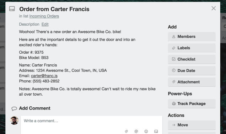Open the Incoming Orders list link

pos(44,16)
